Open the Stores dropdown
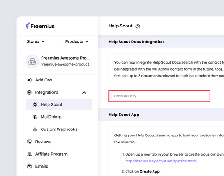The image size is (224, 176). [35, 41]
